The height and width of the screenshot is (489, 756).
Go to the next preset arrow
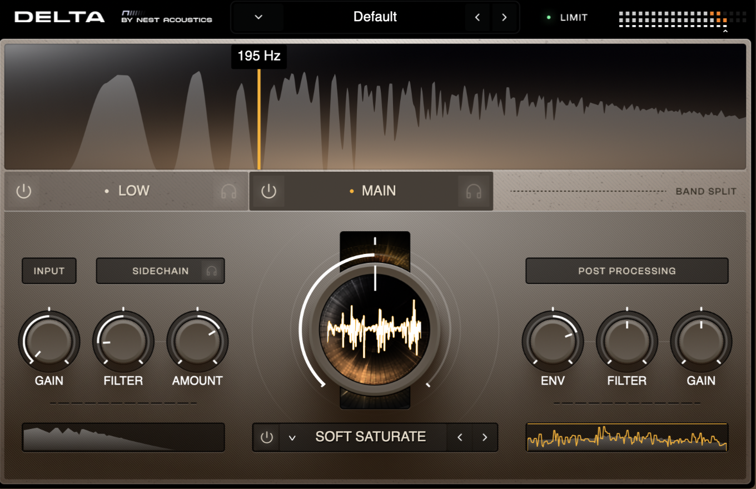(504, 17)
